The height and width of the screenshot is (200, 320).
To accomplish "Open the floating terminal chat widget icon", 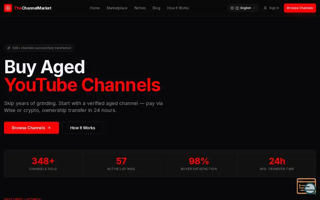I will (306, 186).
